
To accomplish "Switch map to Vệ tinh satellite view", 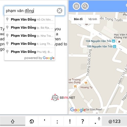I will click(x=93, y=19).
